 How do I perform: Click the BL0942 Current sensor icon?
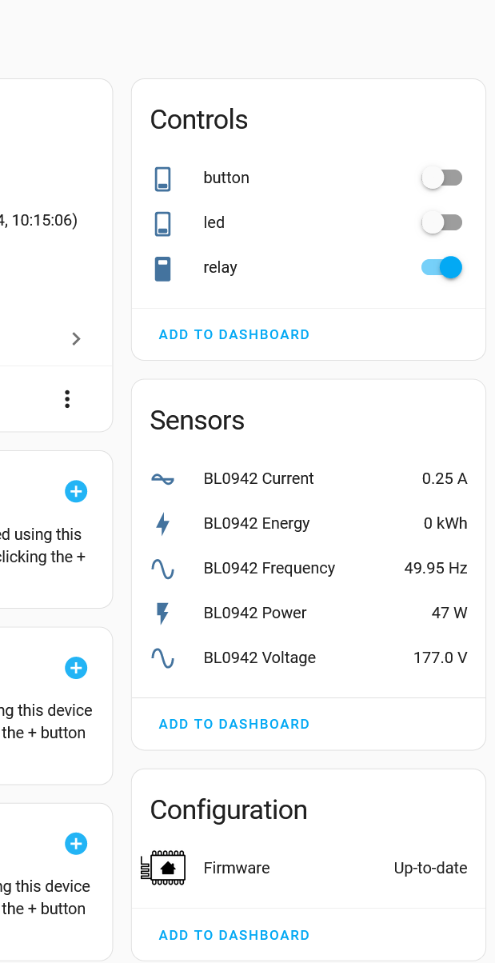click(162, 479)
